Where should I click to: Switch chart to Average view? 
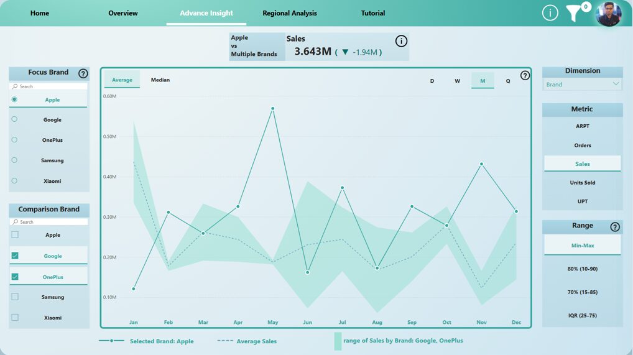122,80
